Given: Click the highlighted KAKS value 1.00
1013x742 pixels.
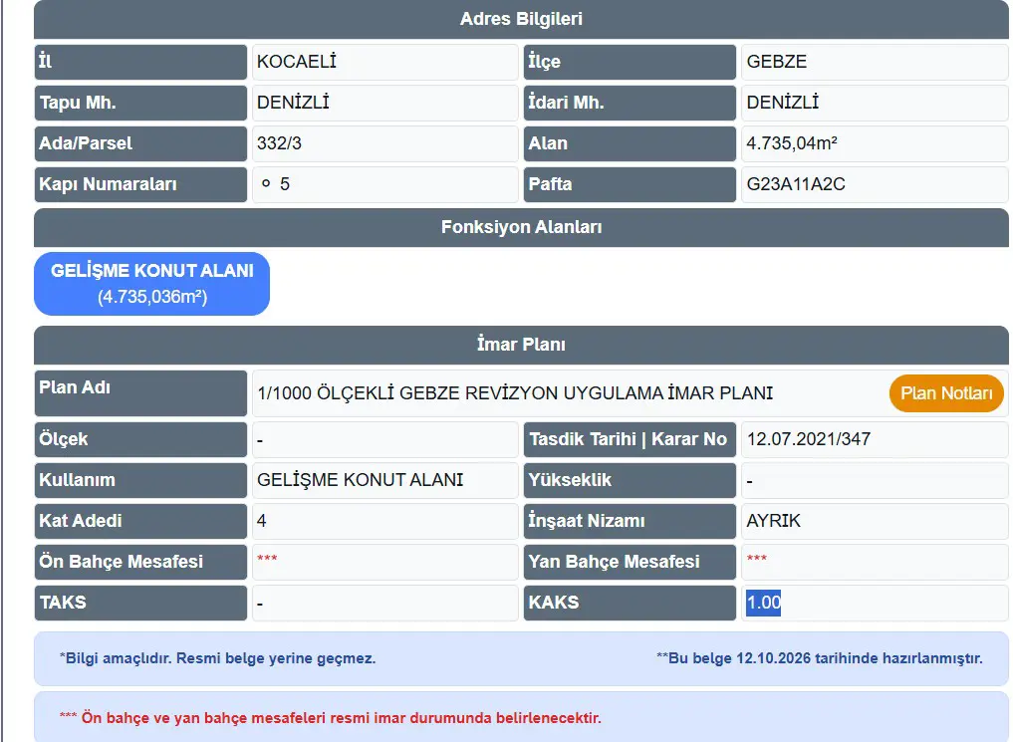Looking at the screenshot, I should coord(764,603).
